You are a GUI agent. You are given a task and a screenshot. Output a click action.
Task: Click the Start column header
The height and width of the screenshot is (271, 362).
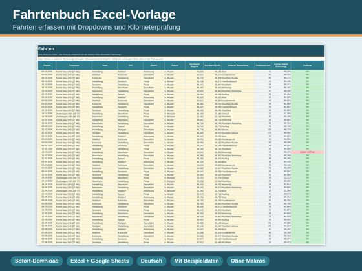pyautogui.click(x=105, y=65)
